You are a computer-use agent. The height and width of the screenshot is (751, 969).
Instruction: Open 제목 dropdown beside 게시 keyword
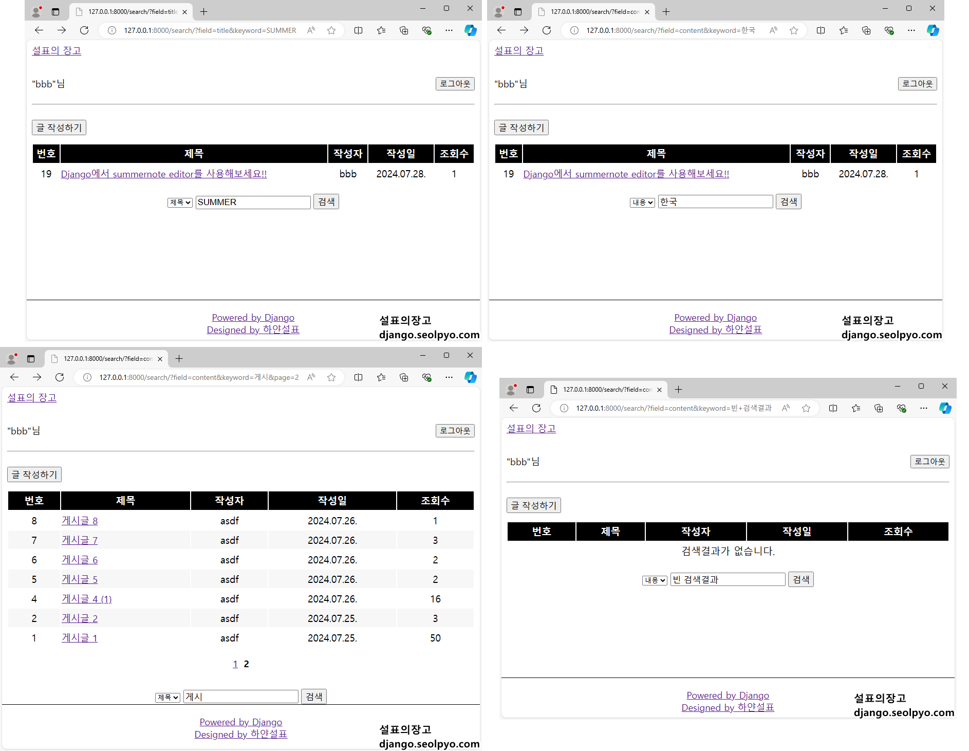(167, 698)
